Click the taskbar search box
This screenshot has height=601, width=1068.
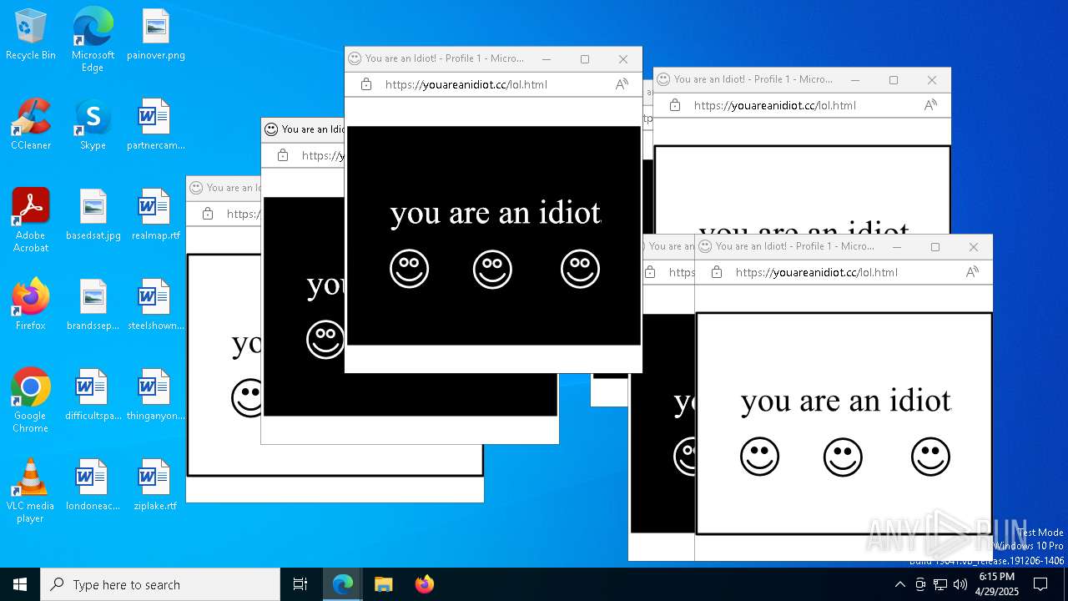[x=160, y=584]
